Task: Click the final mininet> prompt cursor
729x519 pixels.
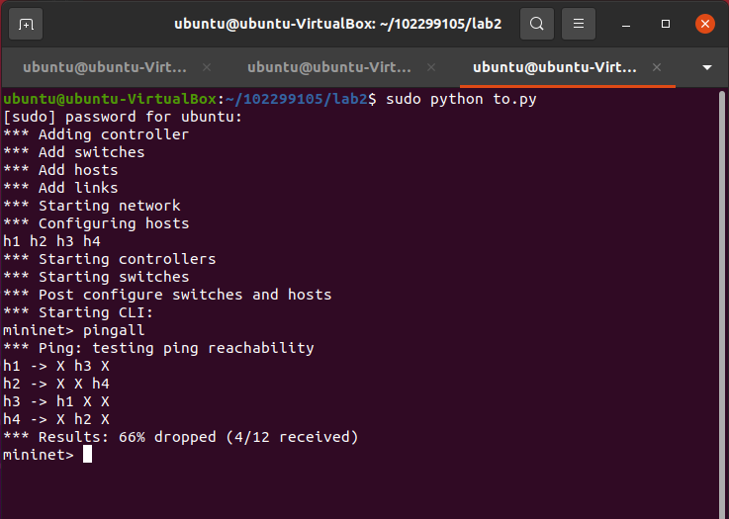Action: click(87, 455)
